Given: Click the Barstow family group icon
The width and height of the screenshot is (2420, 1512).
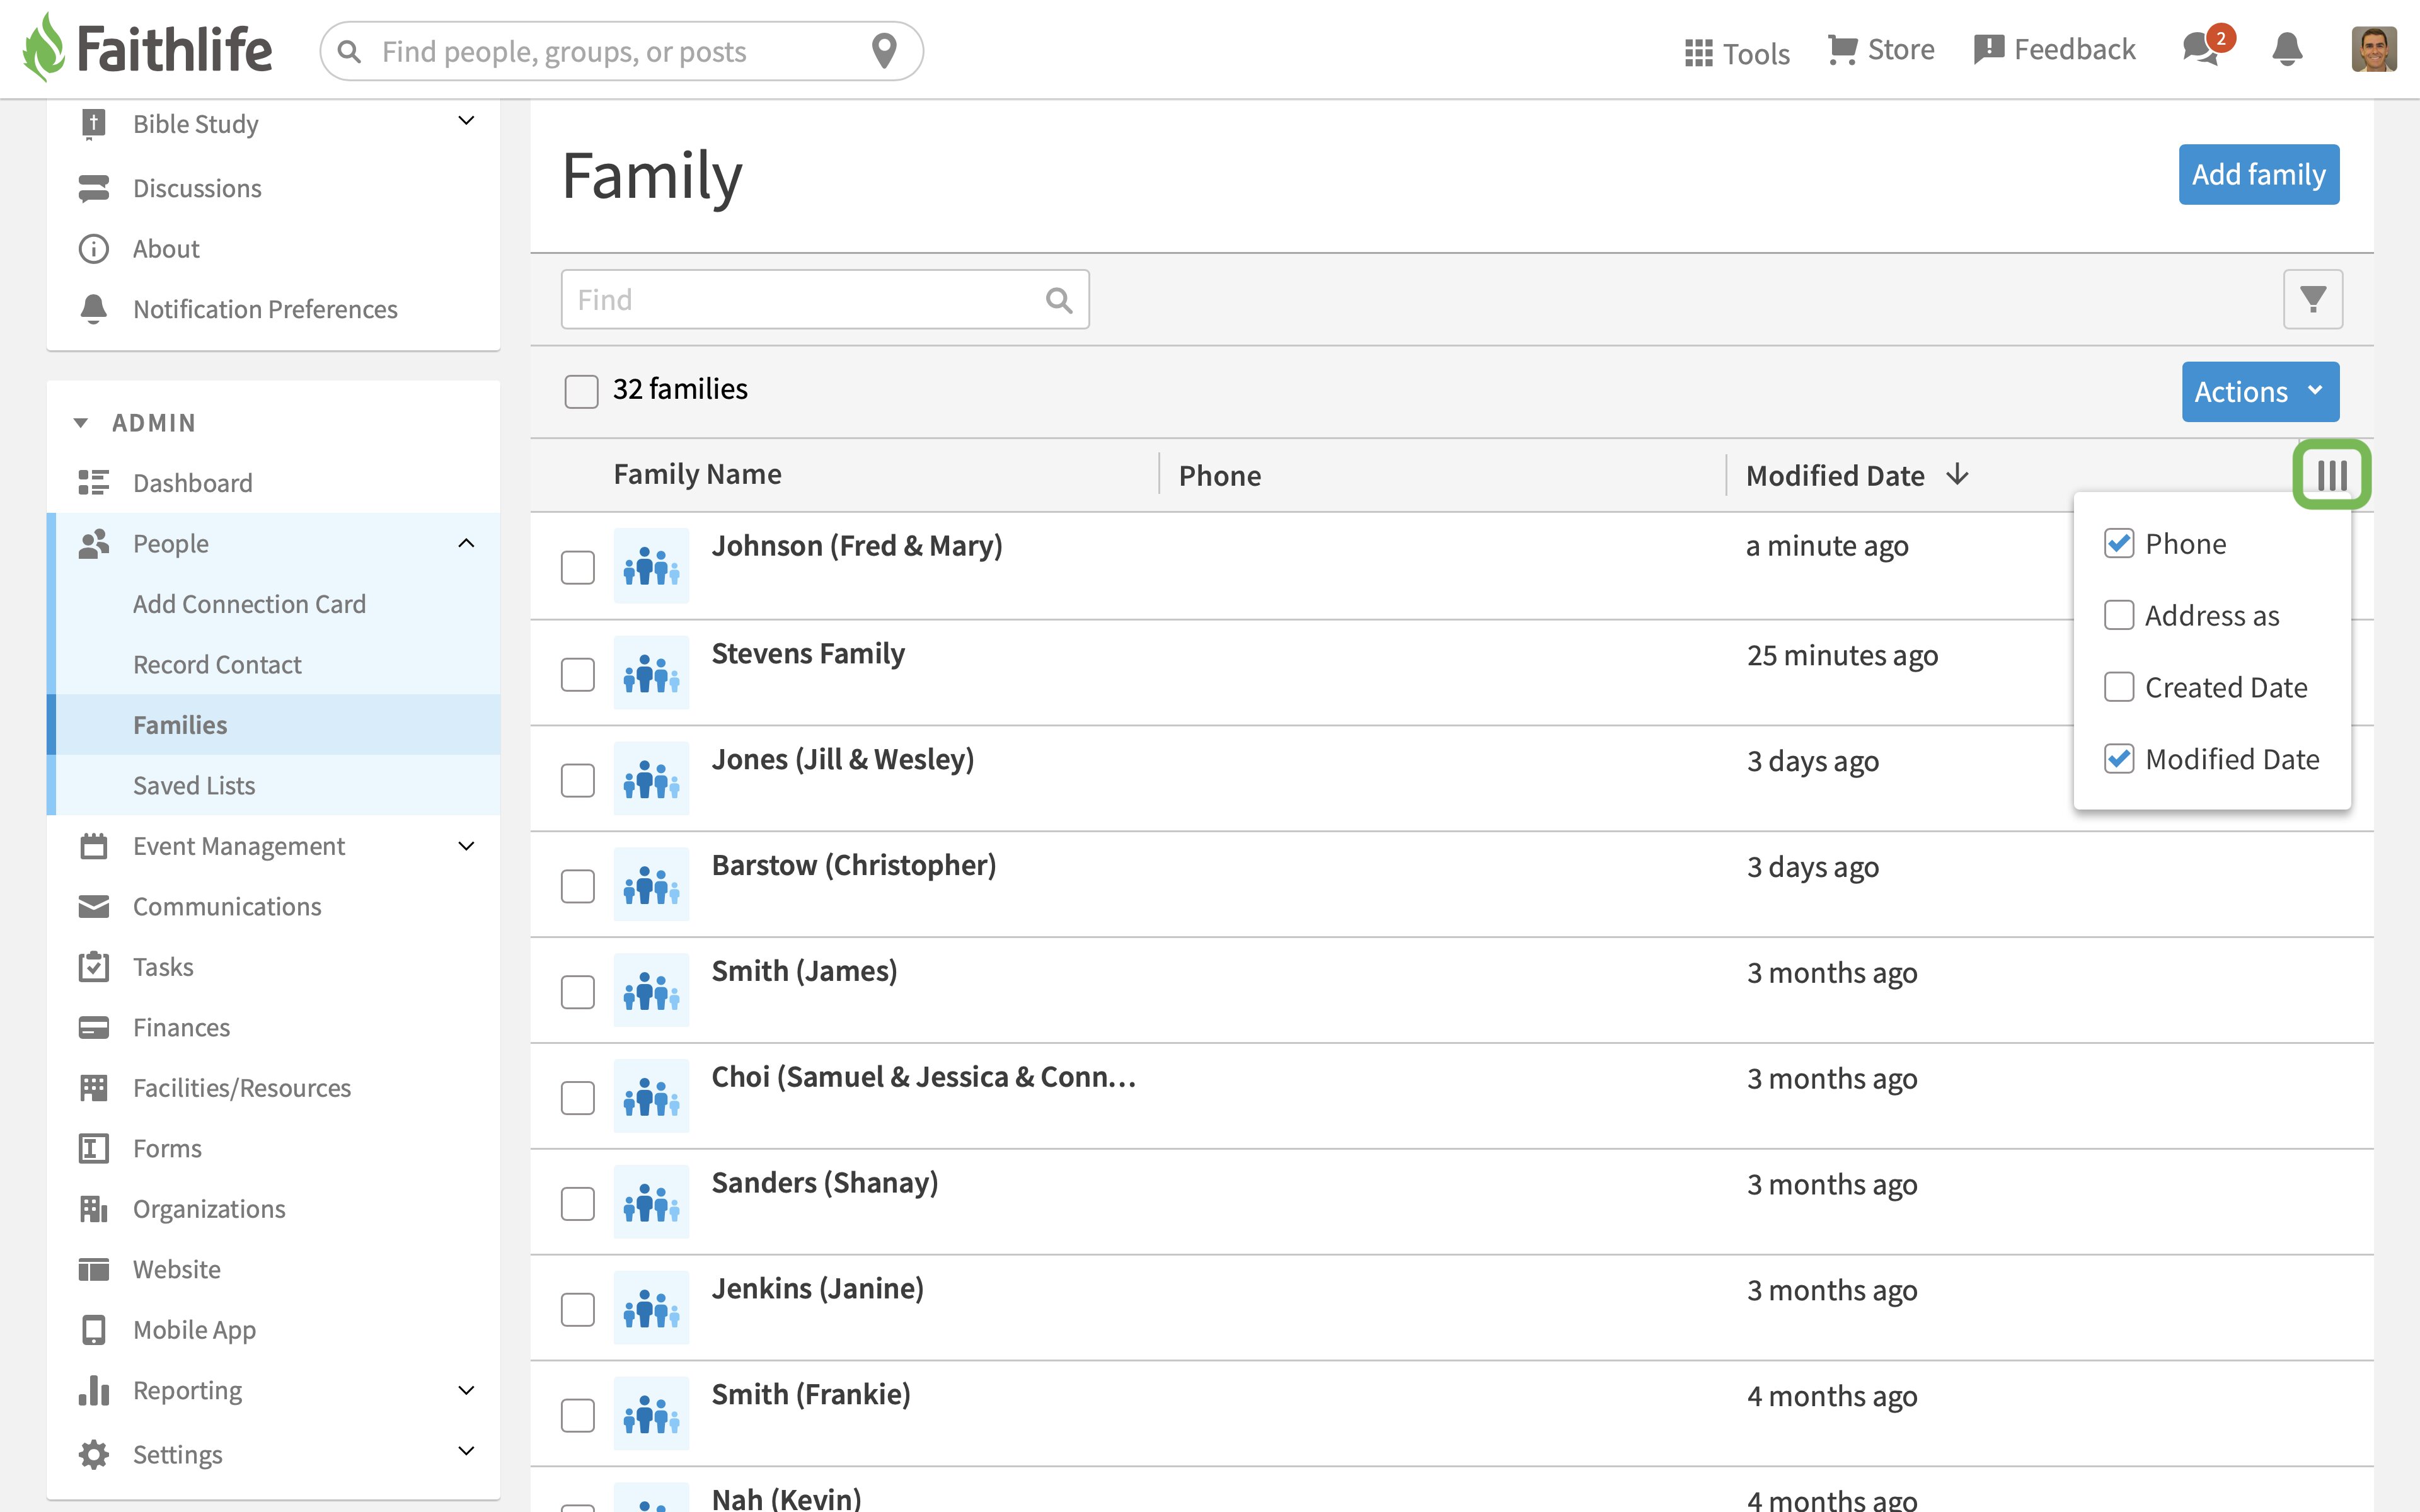Looking at the screenshot, I should coord(651,885).
